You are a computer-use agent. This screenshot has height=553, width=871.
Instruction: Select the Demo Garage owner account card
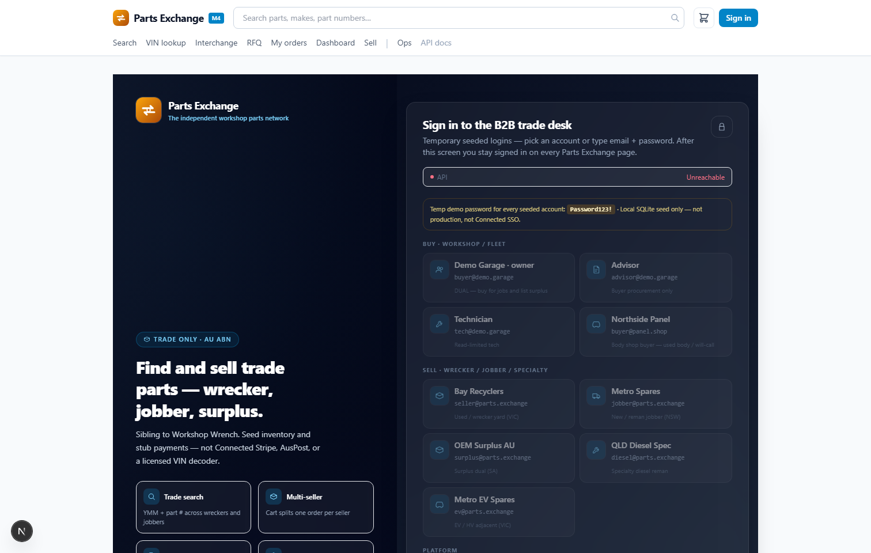499,278
